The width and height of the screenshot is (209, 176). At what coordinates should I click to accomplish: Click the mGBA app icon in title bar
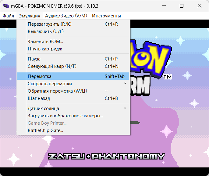tap(6, 6)
